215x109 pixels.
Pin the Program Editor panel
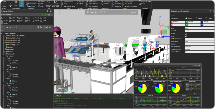(47, 11)
